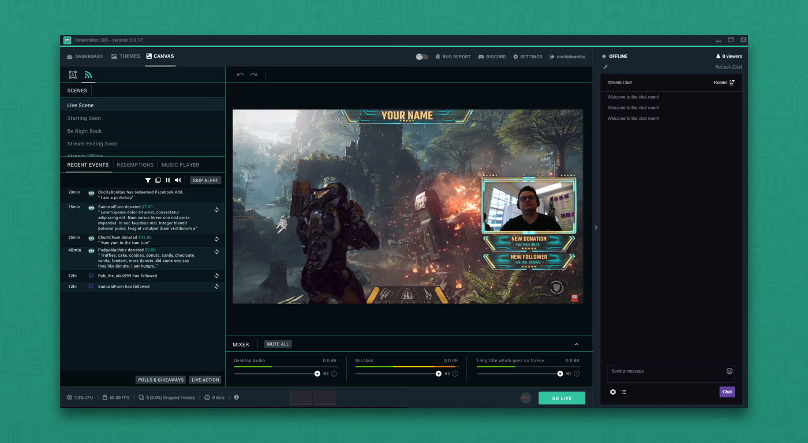Open Mic/Aux source settings icon

(455, 374)
